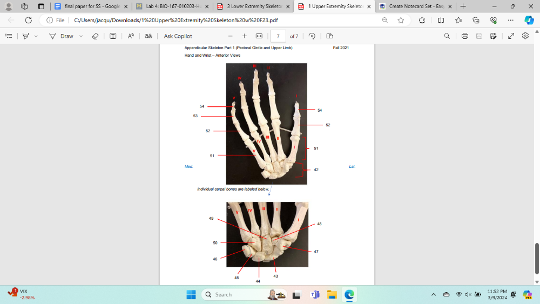
Task: Open the find-in-PDF search icon
Action: tap(447, 36)
